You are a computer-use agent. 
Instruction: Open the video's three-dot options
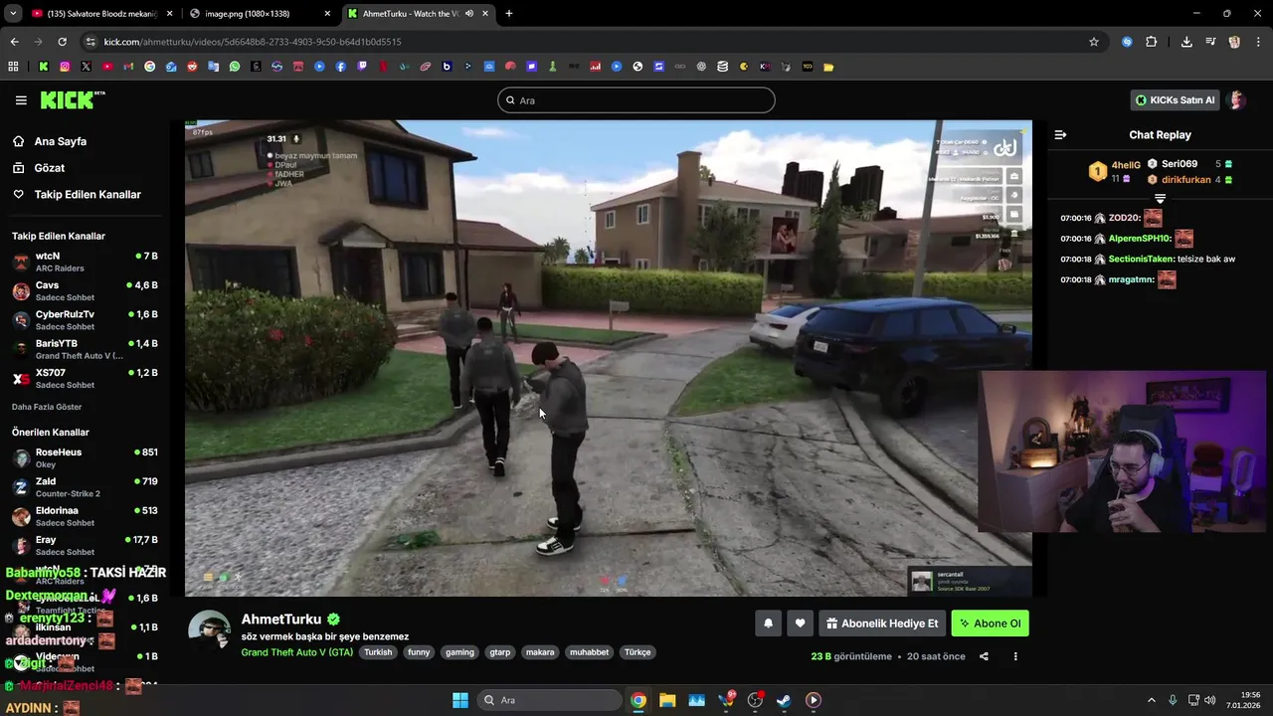1015,656
